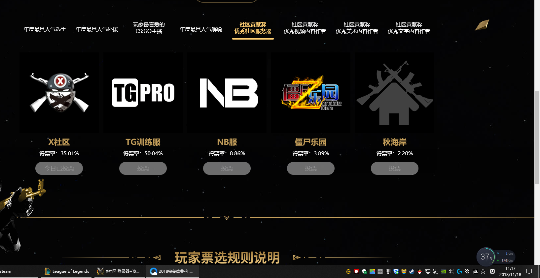Open NVIDIA settings tray icon
This screenshot has width=540, height=278.
(x=444, y=271)
